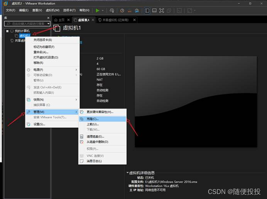Choose 消息日志(L) in submenu
Screen dimensions: 267x199
pyautogui.click(x=102, y=161)
